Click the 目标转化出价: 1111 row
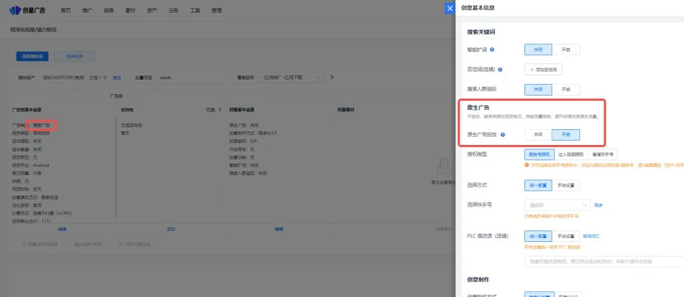684x297 pixels. point(32,221)
